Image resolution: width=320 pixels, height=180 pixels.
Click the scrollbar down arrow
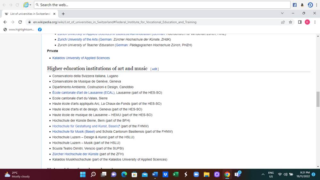(x=318, y=167)
